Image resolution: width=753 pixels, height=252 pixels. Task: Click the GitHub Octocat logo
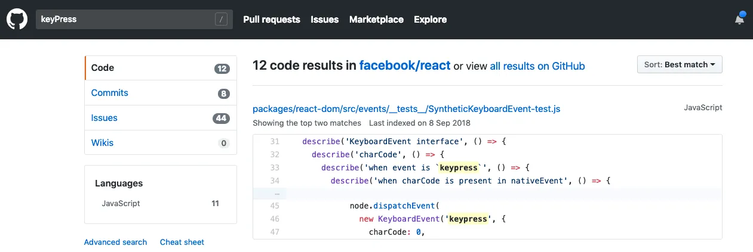17,20
